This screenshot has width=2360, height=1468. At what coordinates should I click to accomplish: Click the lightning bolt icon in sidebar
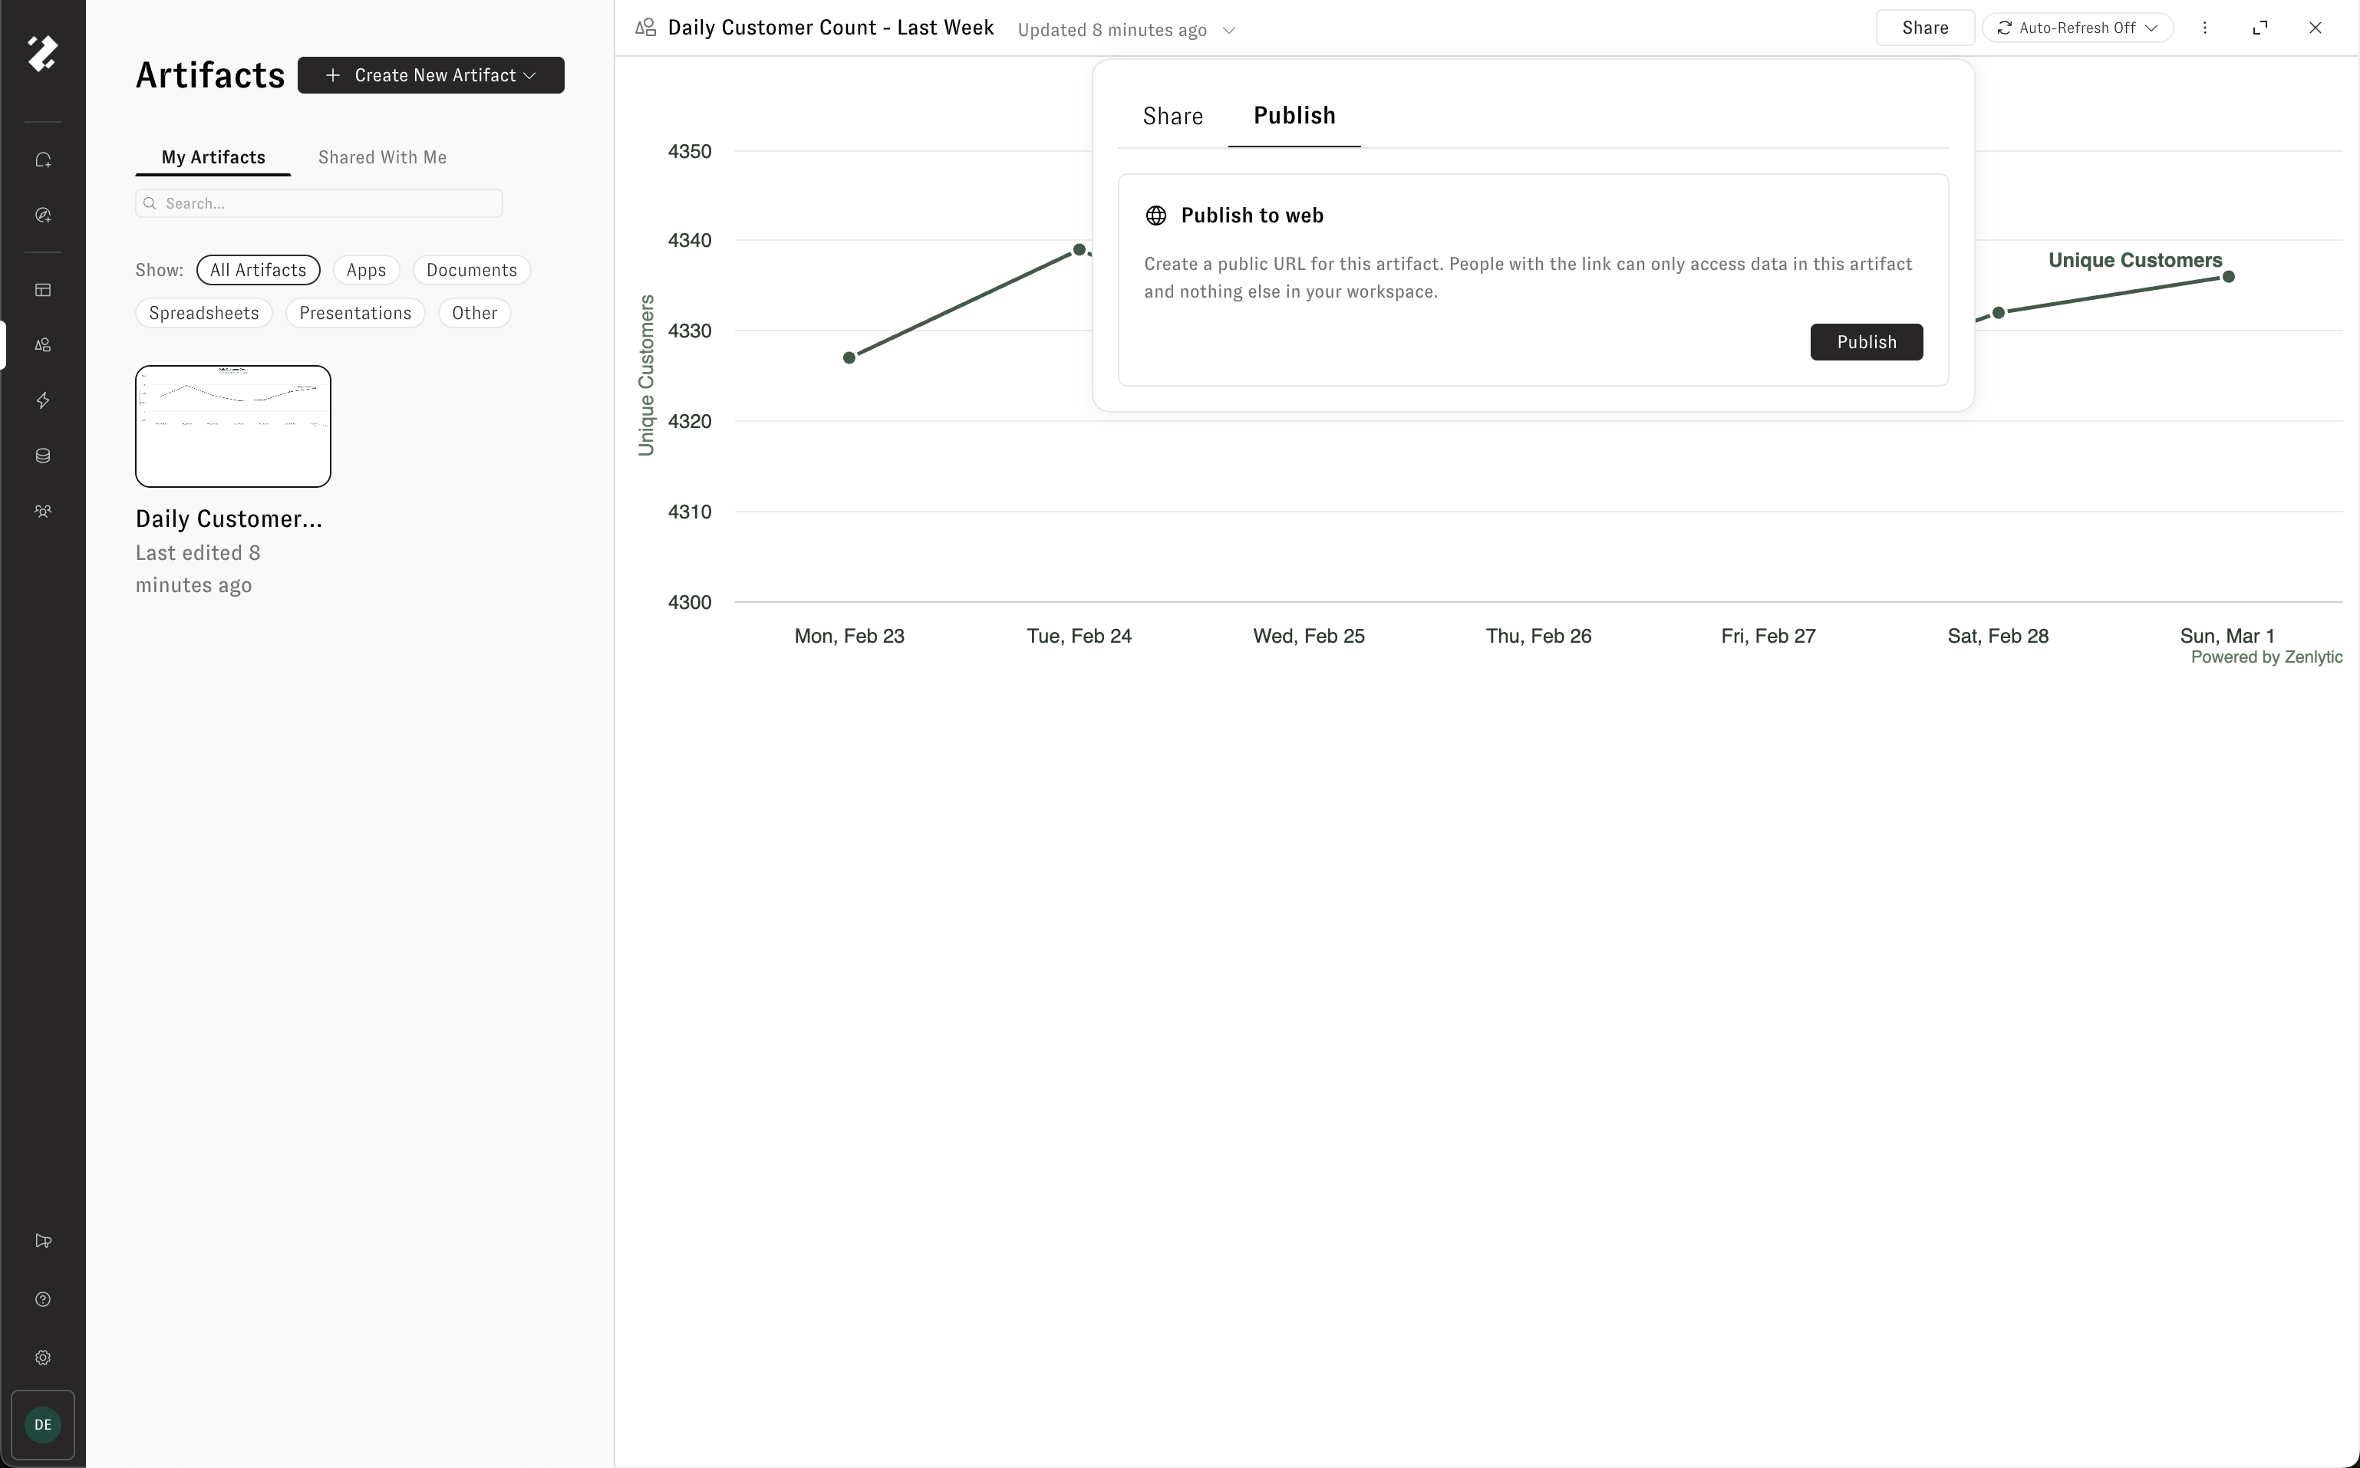coord(43,401)
